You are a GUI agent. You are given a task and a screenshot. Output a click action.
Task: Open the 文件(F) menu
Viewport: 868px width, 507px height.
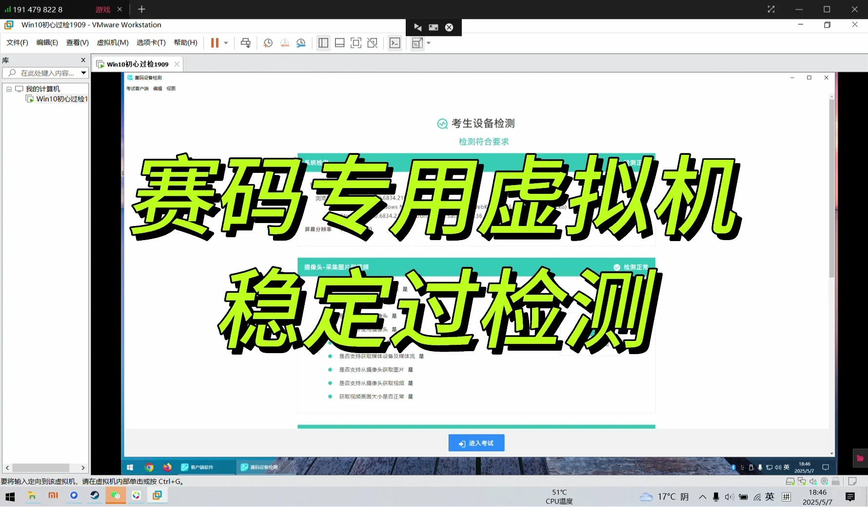17,42
